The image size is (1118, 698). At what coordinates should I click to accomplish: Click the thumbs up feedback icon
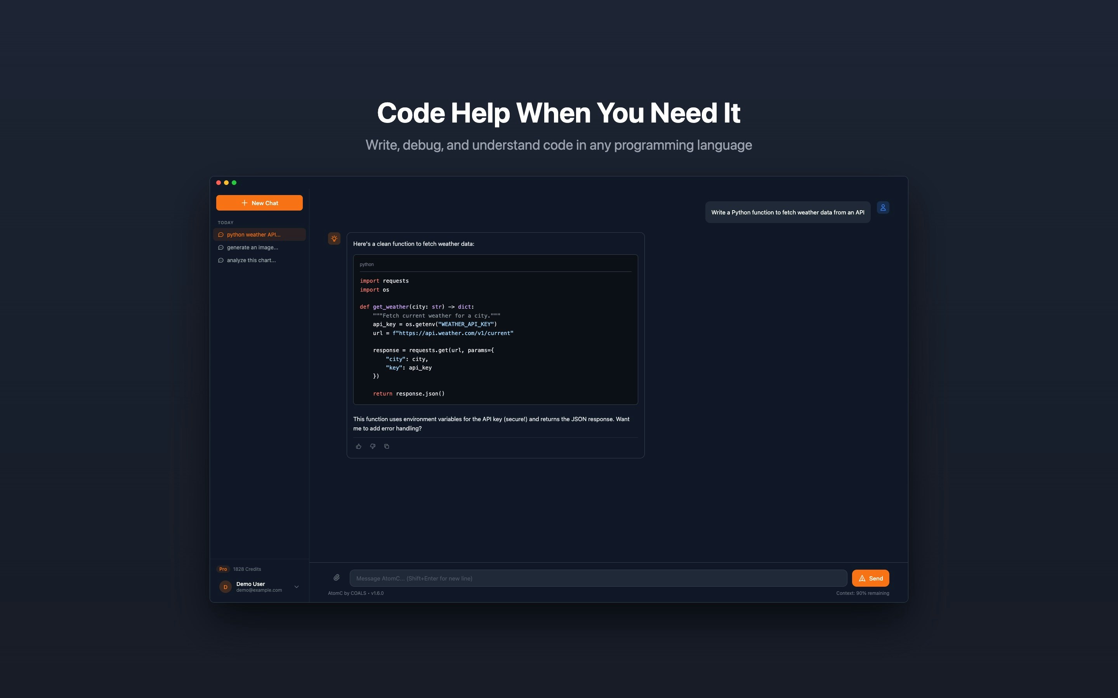pyautogui.click(x=359, y=446)
